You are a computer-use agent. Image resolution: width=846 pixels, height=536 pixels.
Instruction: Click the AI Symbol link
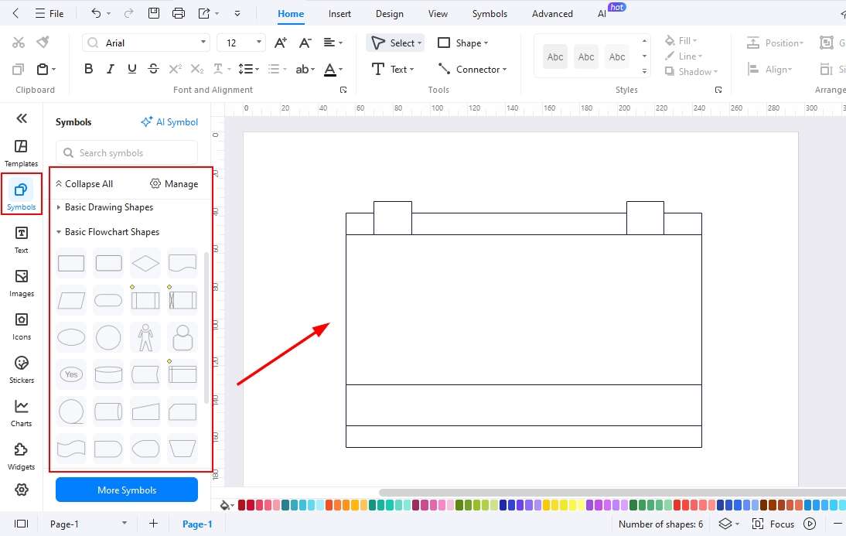[x=169, y=122]
